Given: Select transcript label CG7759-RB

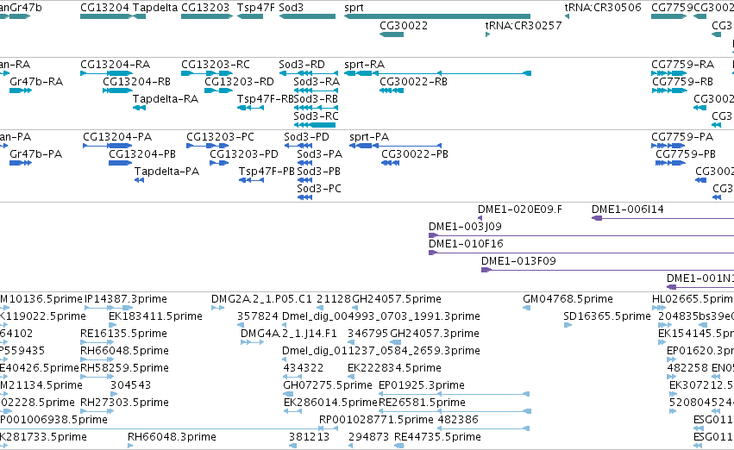Looking at the screenshot, I should click(x=682, y=81).
